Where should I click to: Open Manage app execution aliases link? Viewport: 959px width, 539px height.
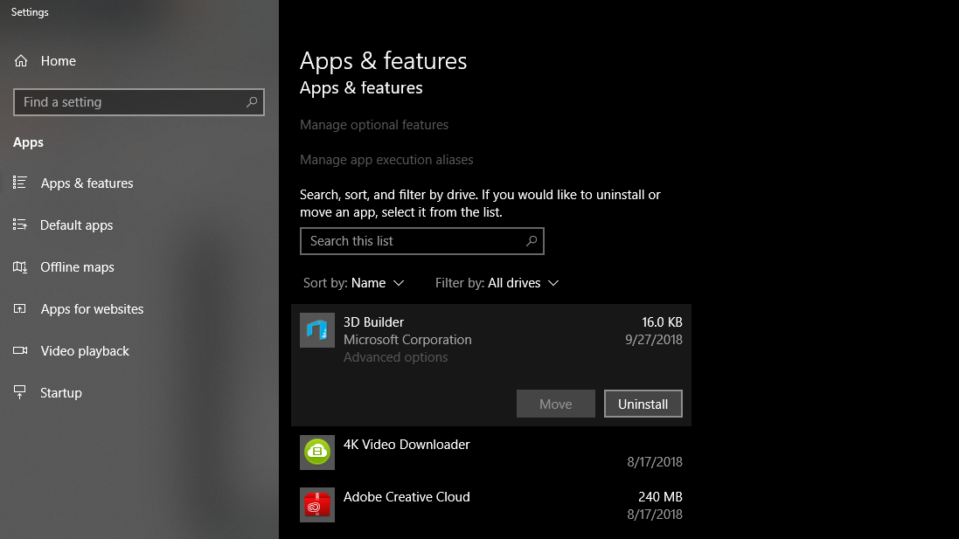(386, 160)
